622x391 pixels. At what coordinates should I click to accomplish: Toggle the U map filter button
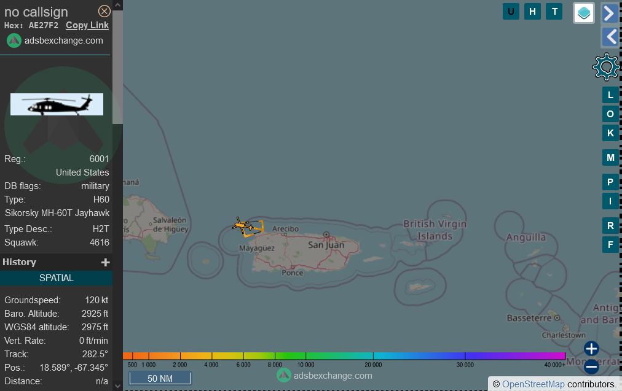[511, 12]
